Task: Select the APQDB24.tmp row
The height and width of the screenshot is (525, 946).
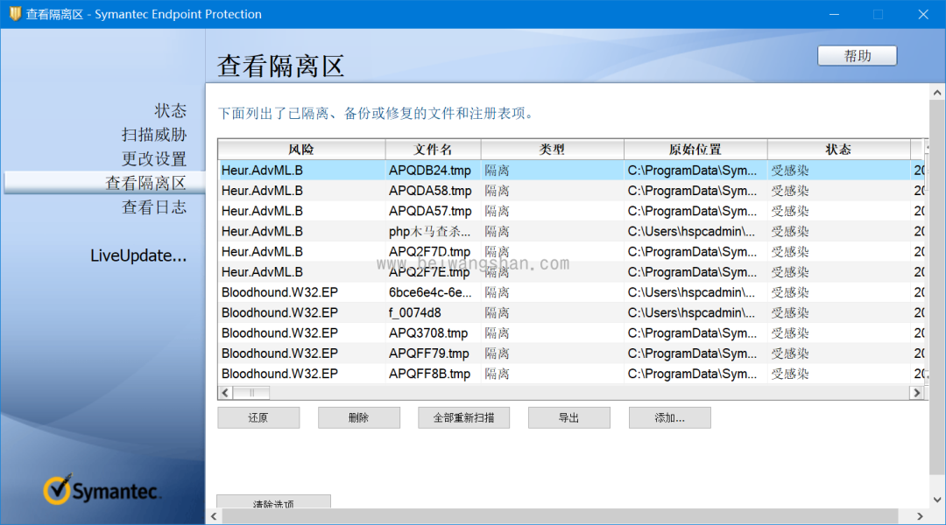Action: click(570, 171)
